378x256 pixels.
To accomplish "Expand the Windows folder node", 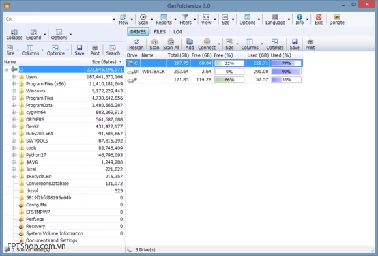I will point(14,91).
